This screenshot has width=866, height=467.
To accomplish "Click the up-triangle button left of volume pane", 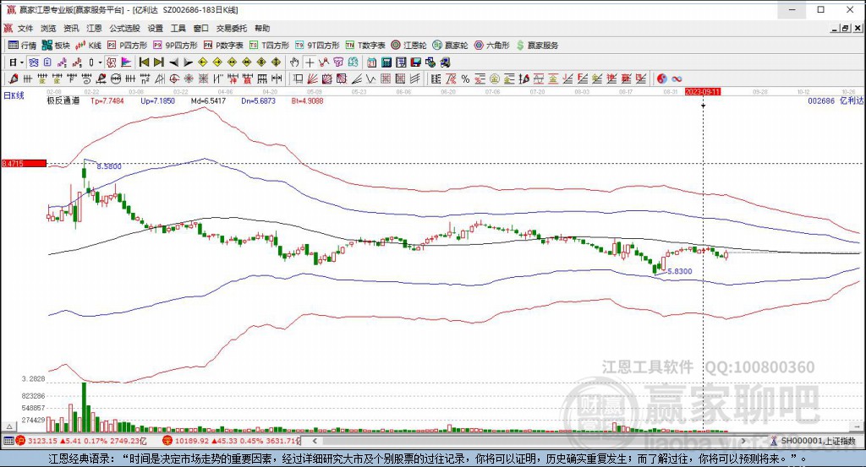I will click(9, 426).
